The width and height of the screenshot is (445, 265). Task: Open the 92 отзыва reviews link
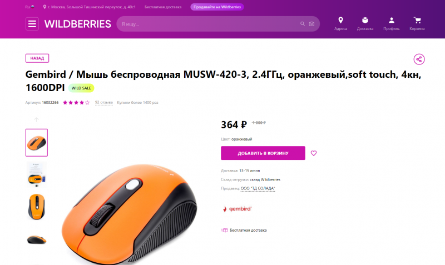(x=103, y=102)
